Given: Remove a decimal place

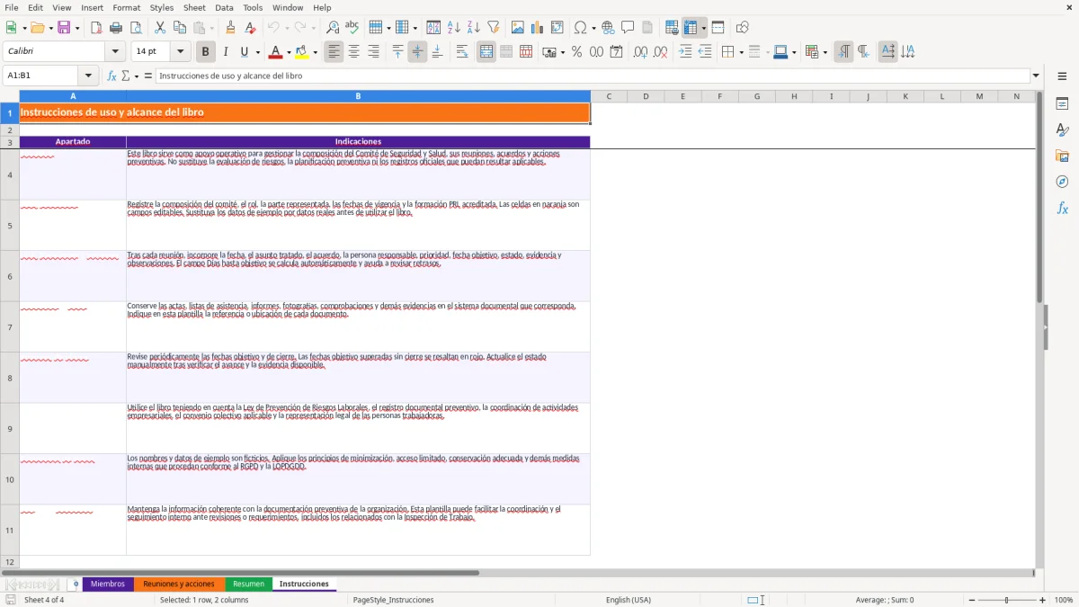Looking at the screenshot, I should click(661, 52).
